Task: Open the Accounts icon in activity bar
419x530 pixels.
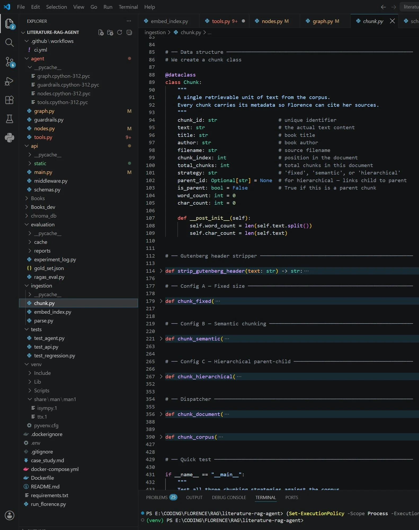Action: point(9,515)
